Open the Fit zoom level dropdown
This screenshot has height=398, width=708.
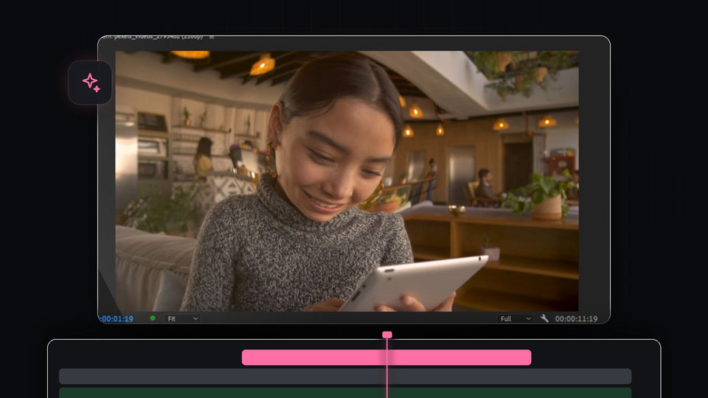click(x=182, y=318)
